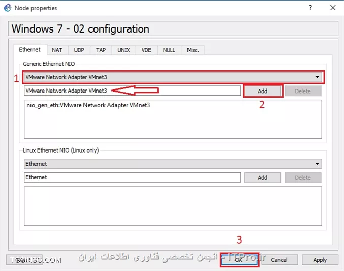The image size is (344, 271).
Task: Select the nio_gen_eth:VMware Network Adapter VMnet3 entry
Action: pos(88,105)
